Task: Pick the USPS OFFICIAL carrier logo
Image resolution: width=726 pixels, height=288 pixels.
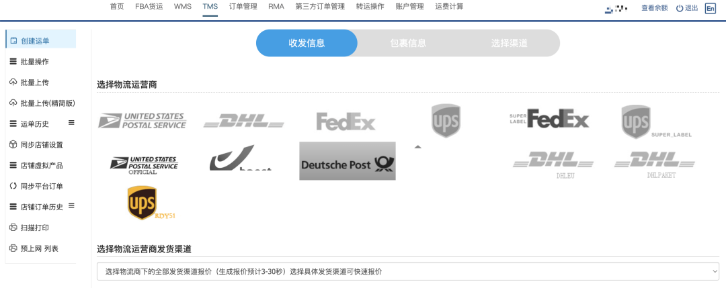Action: click(x=144, y=165)
